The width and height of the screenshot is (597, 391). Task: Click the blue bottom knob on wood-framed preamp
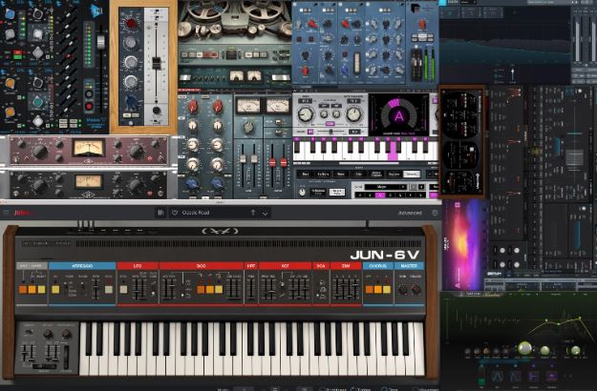click(132, 102)
